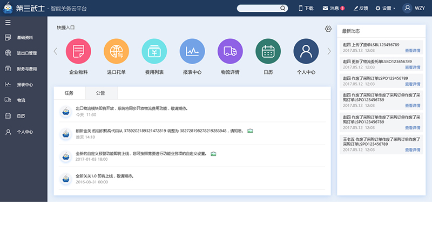
Task: Open the 报表中心 chart icon
Action: pyautogui.click(x=192, y=51)
